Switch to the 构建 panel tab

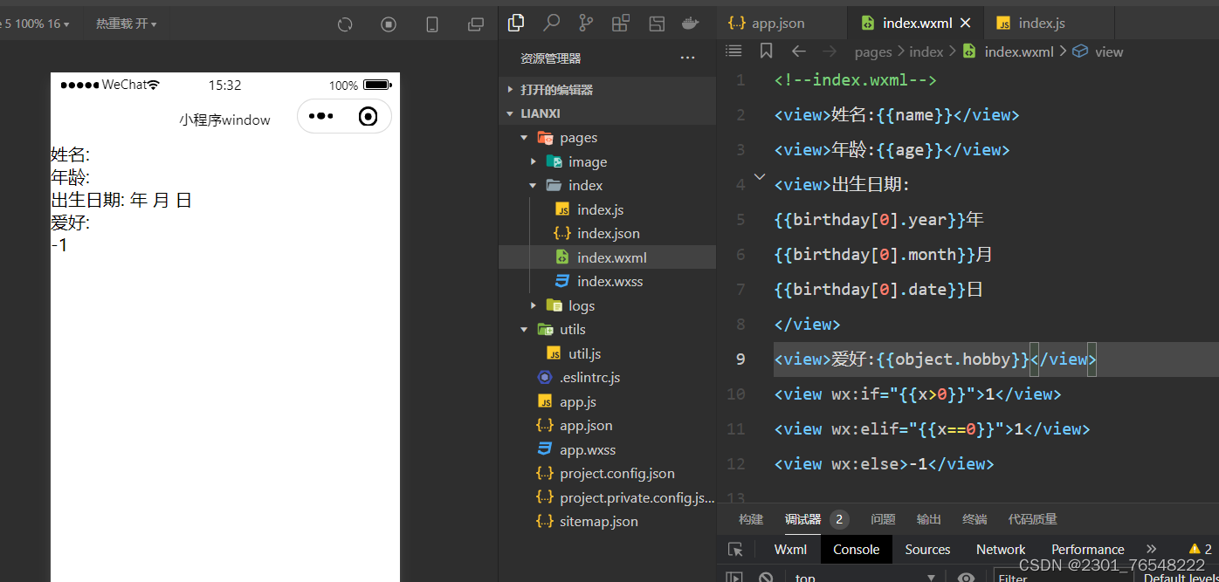(x=751, y=519)
